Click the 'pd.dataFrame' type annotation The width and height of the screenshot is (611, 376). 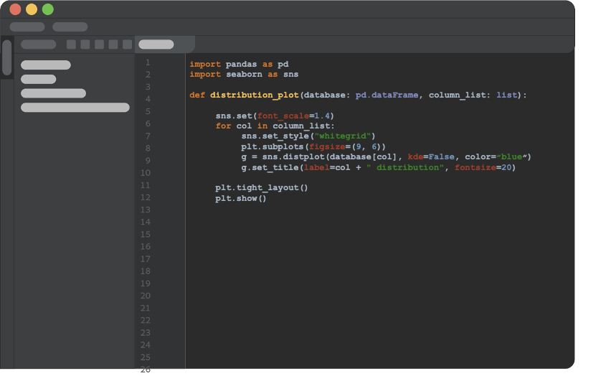point(387,95)
